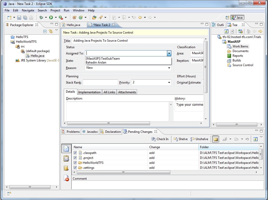Click Refresh icon in Pending Changes toolbar
The image size is (268, 200).
coord(255,139)
